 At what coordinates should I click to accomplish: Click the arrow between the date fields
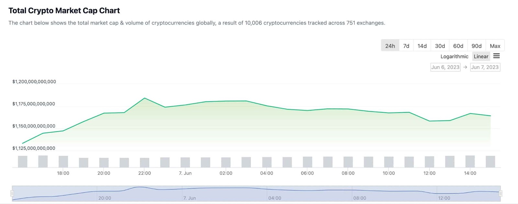coord(465,67)
